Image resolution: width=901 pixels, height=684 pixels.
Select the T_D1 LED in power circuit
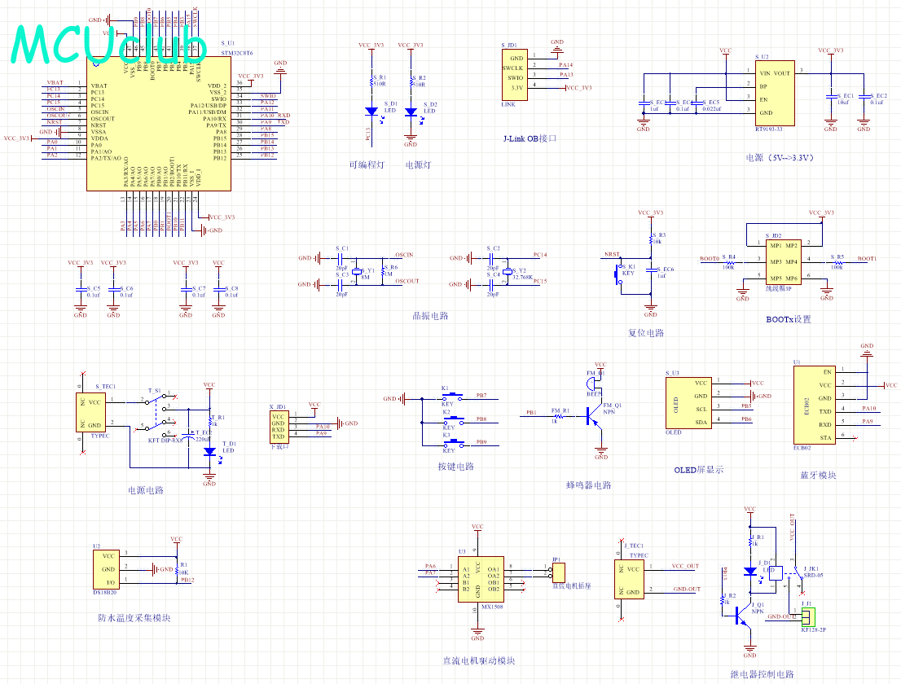pos(209,453)
